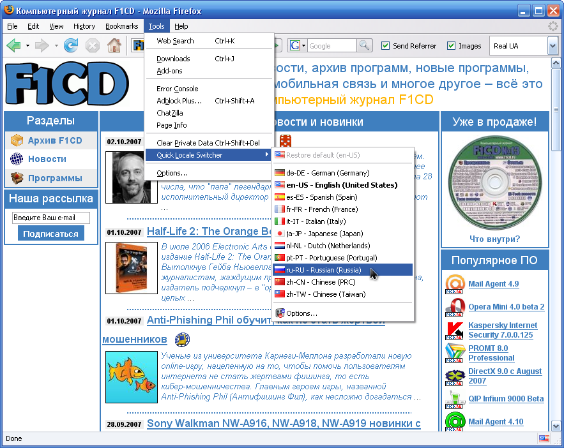Click the red dice icon near news
Screen dimensions: 564x448
click(286, 141)
